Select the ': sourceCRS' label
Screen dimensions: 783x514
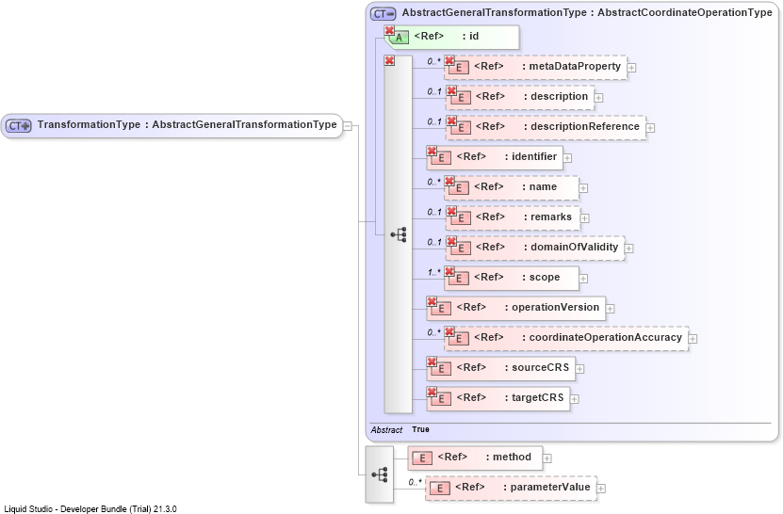pos(537,367)
